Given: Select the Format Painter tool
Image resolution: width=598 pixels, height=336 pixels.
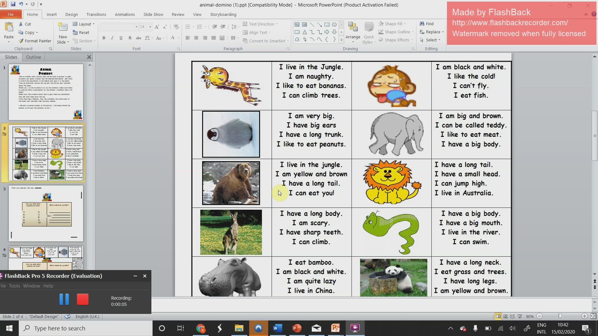Looking at the screenshot, I should click(x=35, y=41).
